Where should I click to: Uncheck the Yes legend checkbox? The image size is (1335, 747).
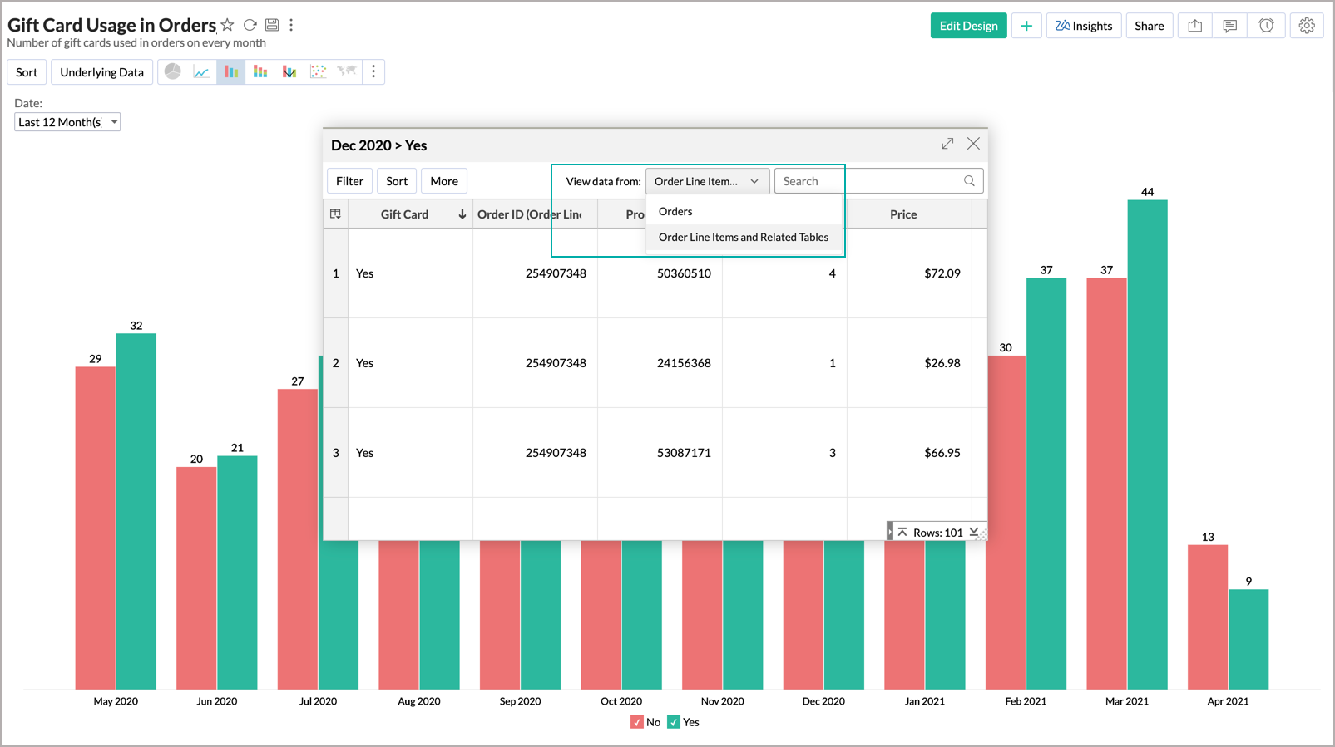click(674, 722)
